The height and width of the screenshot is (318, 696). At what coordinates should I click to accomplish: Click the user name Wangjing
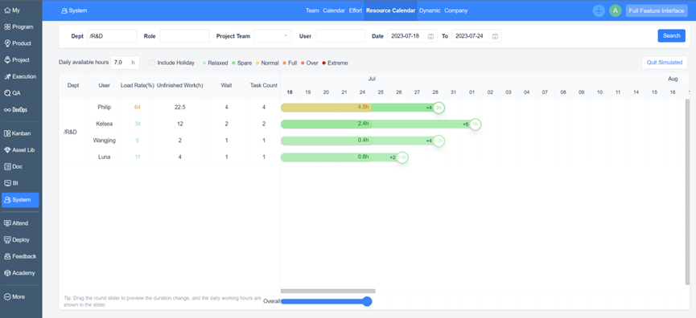tap(105, 141)
